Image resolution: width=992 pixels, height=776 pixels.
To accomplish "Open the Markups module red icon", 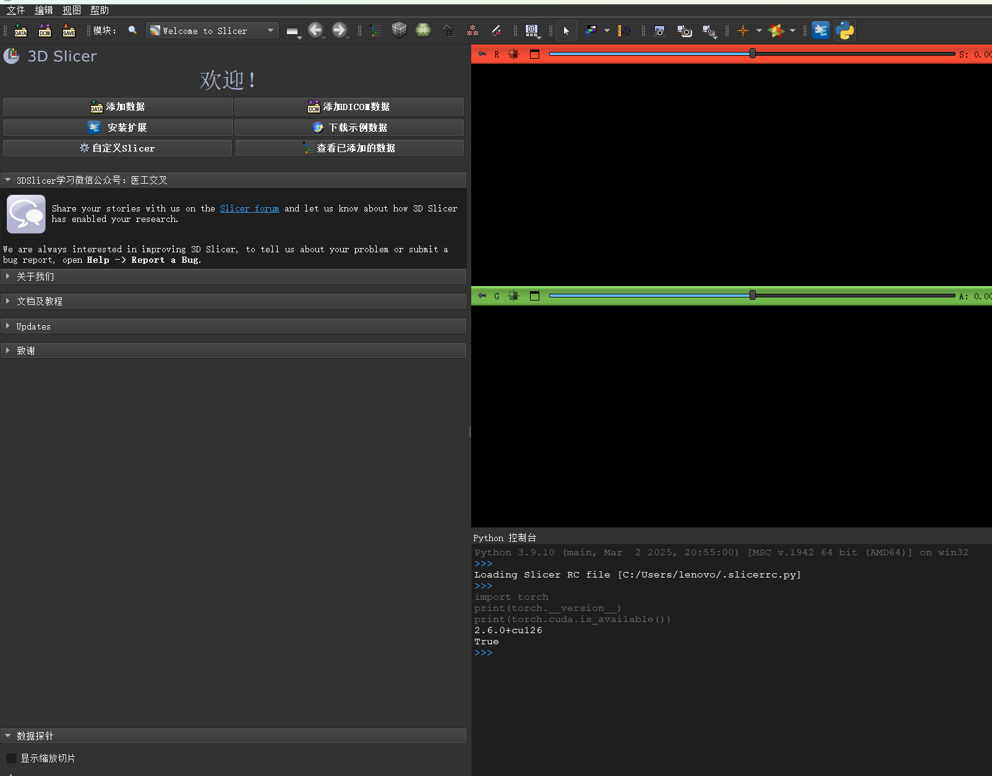I will [x=472, y=30].
